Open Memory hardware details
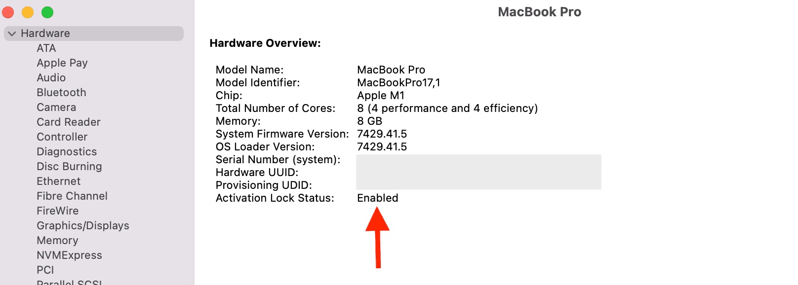The height and width of the screenshot is (285, 798). tap(58, 241)
